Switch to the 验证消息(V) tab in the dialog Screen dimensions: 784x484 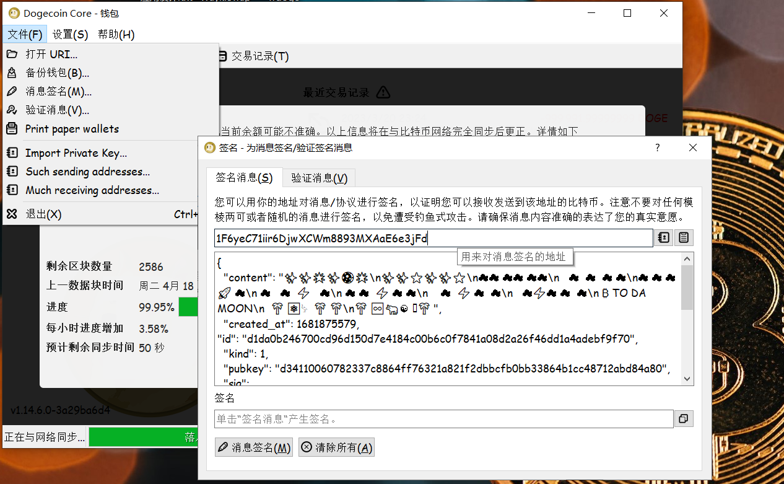[x=320, y=178]
